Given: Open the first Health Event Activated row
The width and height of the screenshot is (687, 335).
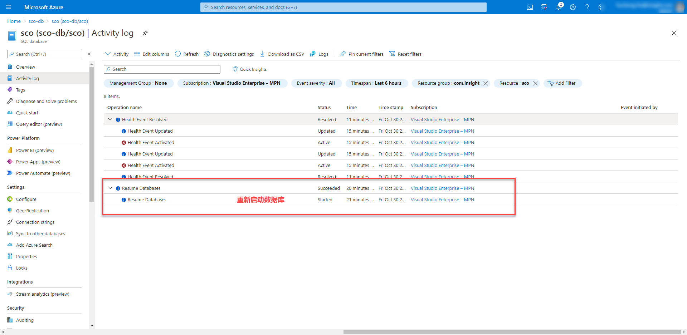Looking at the screenshot, I should 391,142.
